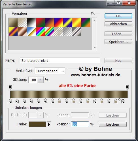This screenshot has height=141, width=138.
Task: Select the selected color stop at 96%
Action: coord(123,101)
